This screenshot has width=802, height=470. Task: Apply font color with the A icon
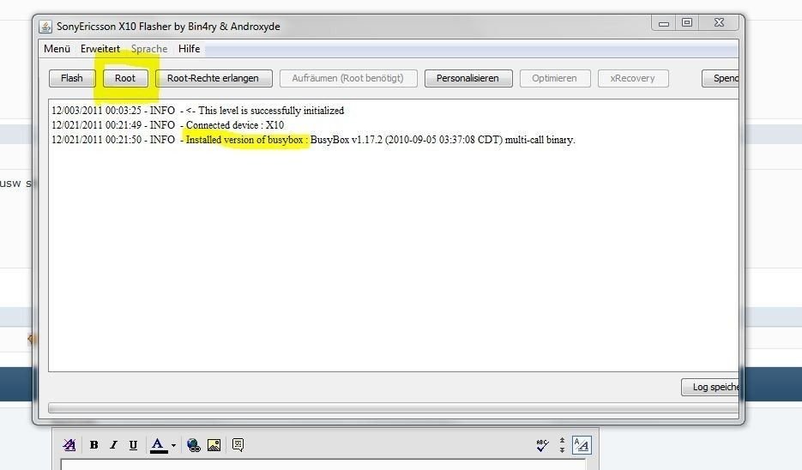[x=159, y=445]
